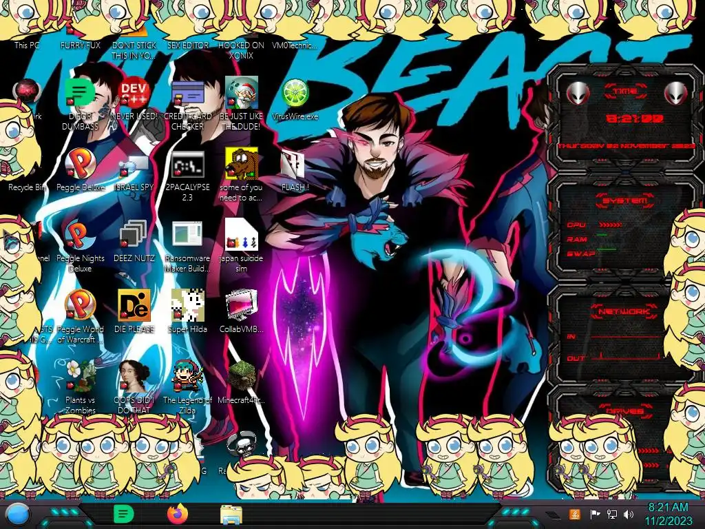This screenshot has height=529, width=705.
Task: Select the BE JUST LIKE THE DUDE! icon
Action: click(x=241, y=92)
